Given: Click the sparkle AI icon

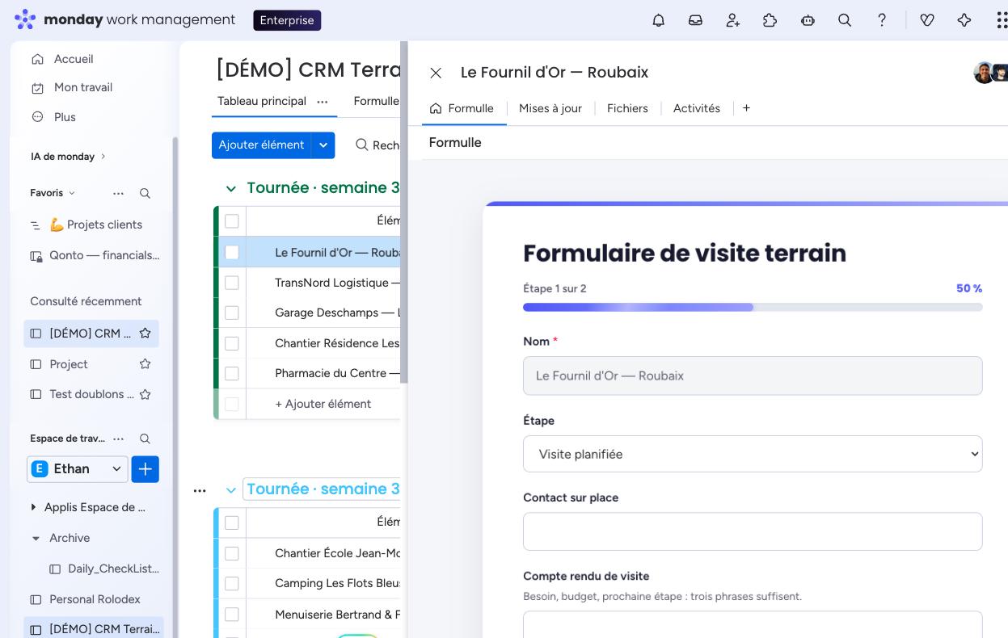Looking at the screenshot, I should (x=964, y=20).
